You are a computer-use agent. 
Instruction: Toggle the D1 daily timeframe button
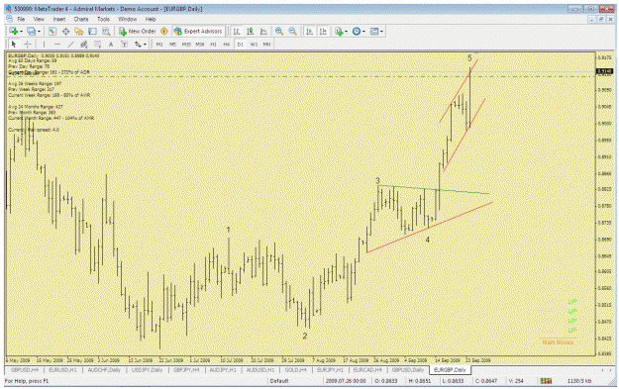pyautogui.click(x=240, y=45)
